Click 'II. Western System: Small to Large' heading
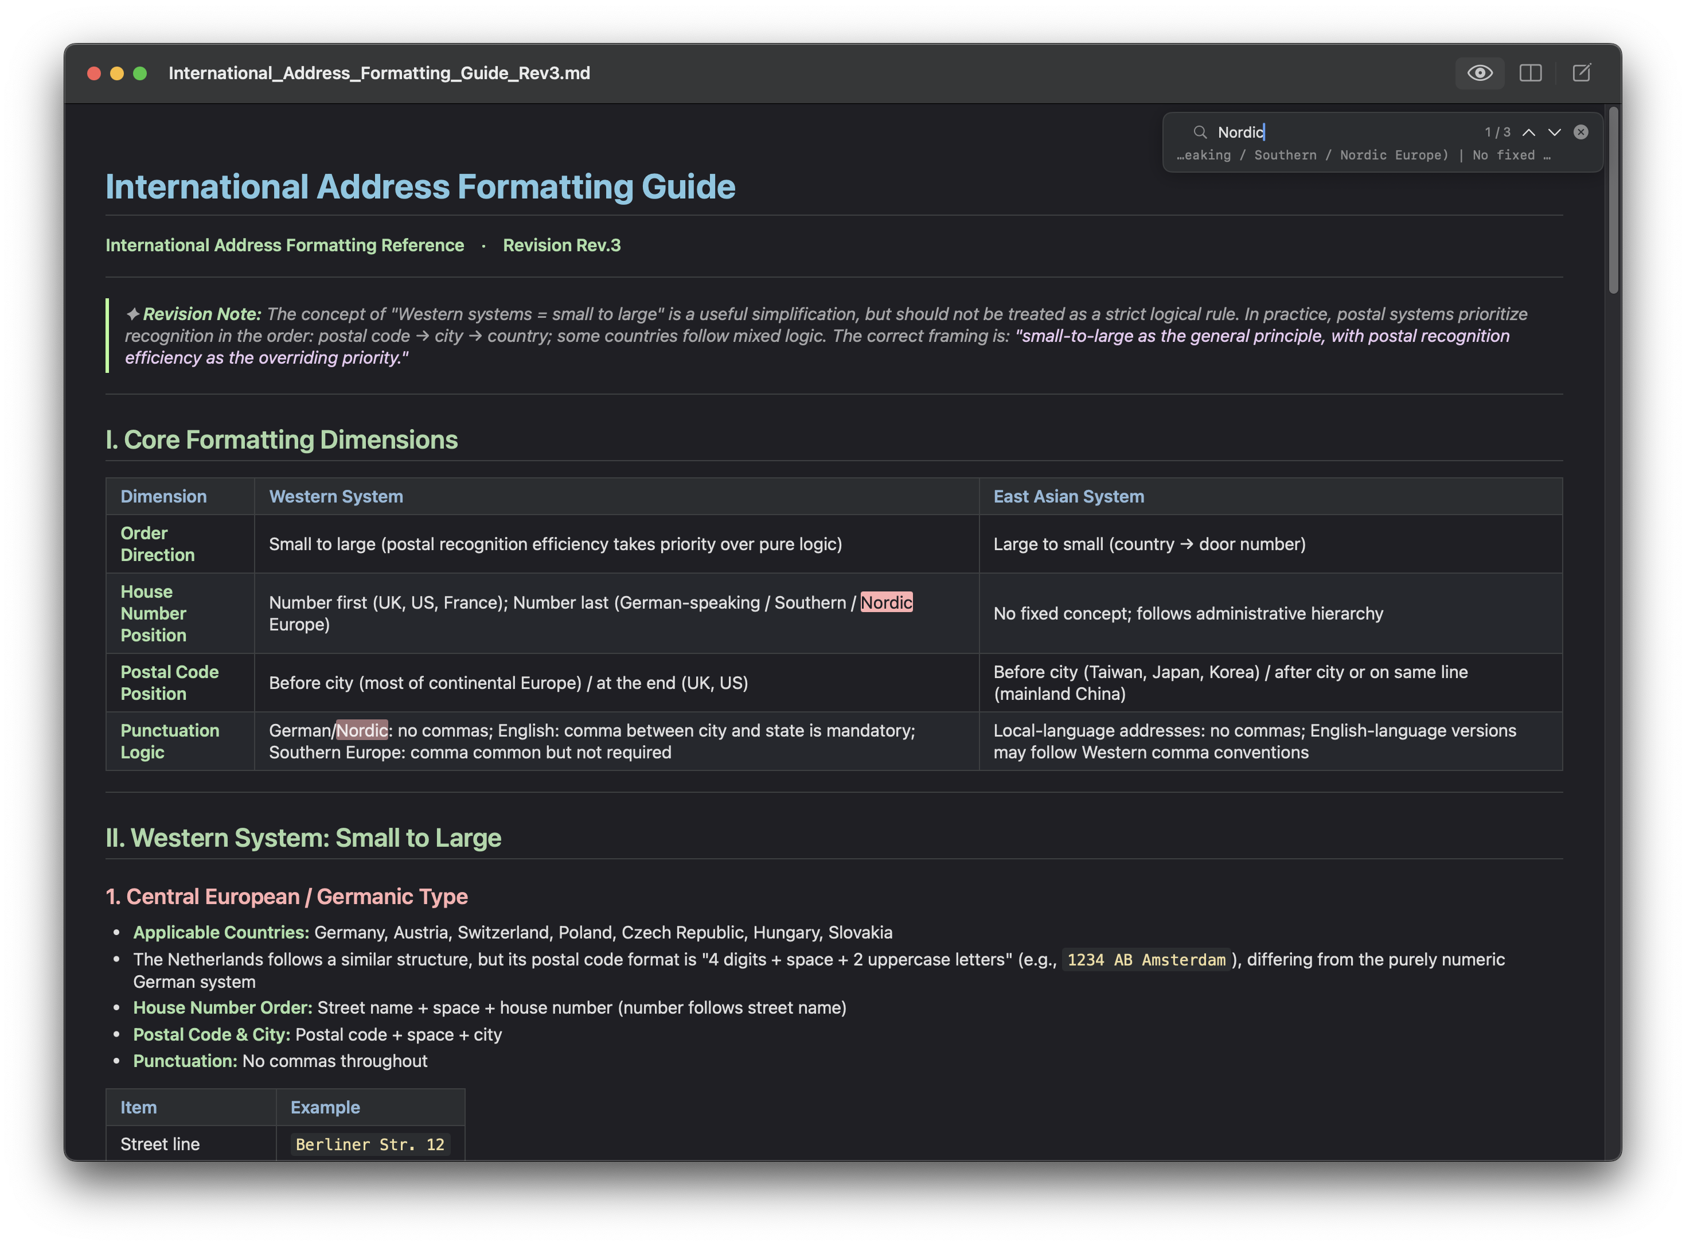 point(303,838)
